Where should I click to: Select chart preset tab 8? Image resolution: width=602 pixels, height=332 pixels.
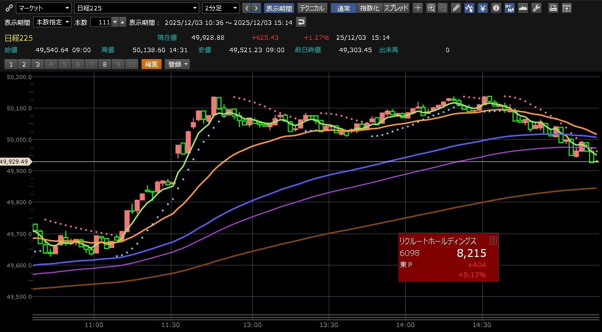pyautogui.click(x=105, y=64)
